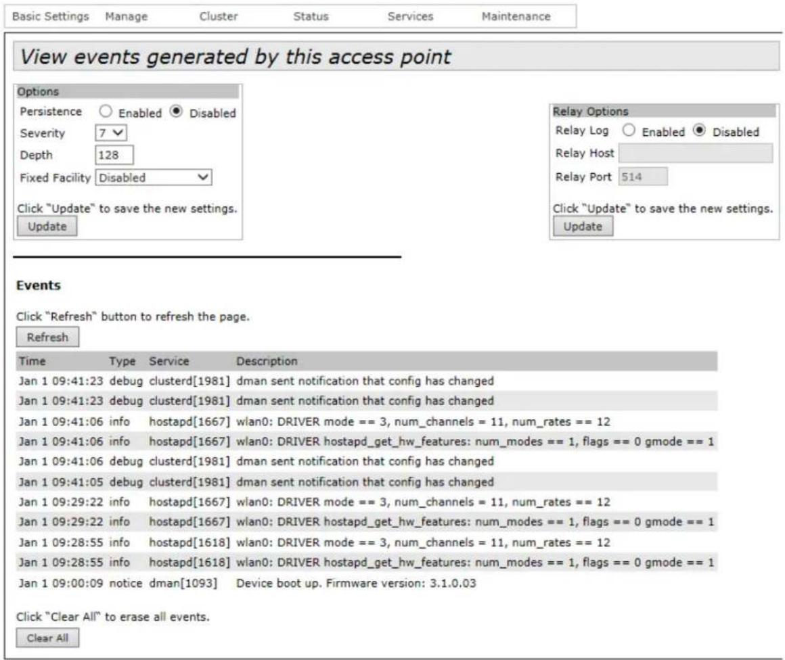The image size is (785, 660).
Task: Click the Relay Port field
Action: pyautogui.click(x=643, y=176)
